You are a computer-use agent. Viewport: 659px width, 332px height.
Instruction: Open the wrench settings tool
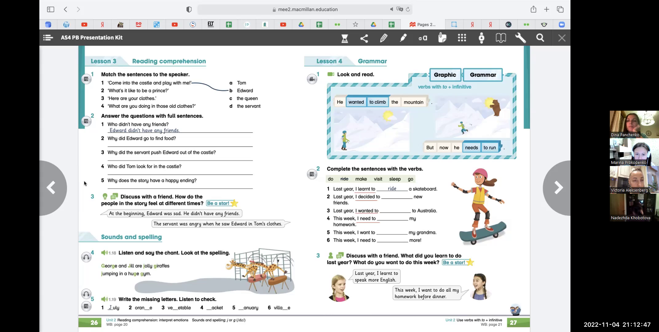[x=520, y=38]
